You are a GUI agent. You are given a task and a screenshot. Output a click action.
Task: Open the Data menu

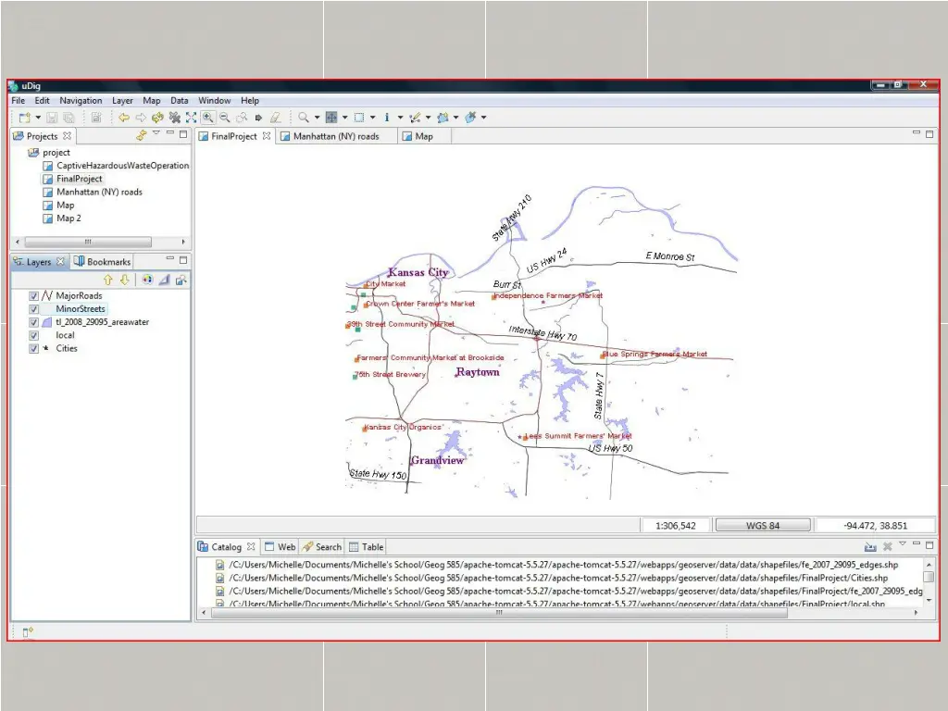(179, 100)
